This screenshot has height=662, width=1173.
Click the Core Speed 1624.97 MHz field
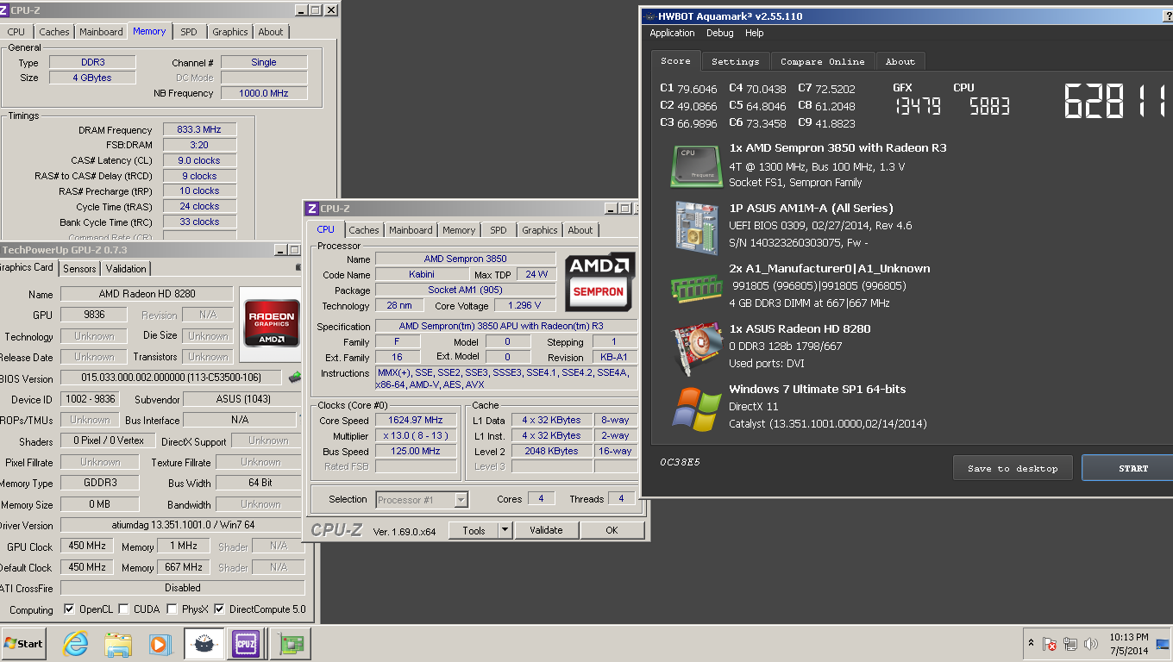pos(417,421)
